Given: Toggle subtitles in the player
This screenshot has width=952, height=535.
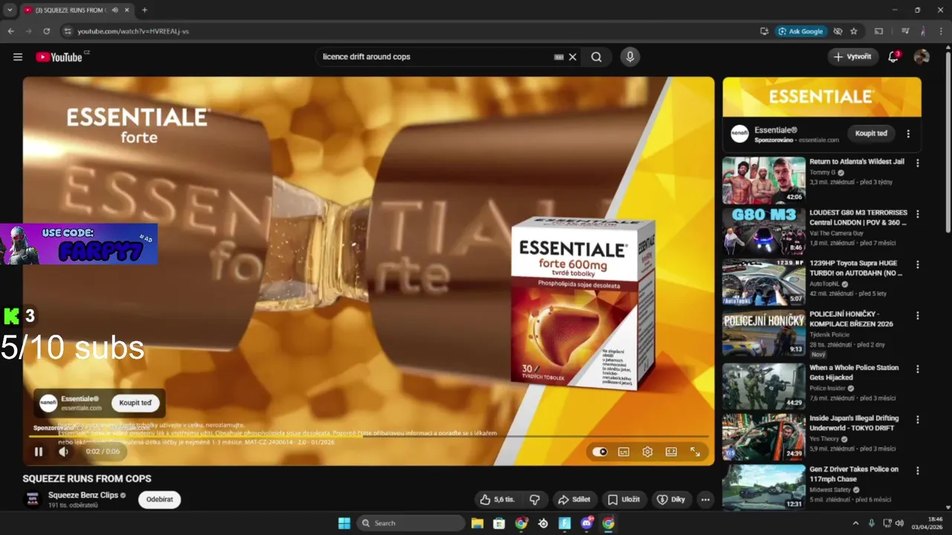Looking at the screenshot, I should click(623, 452).
